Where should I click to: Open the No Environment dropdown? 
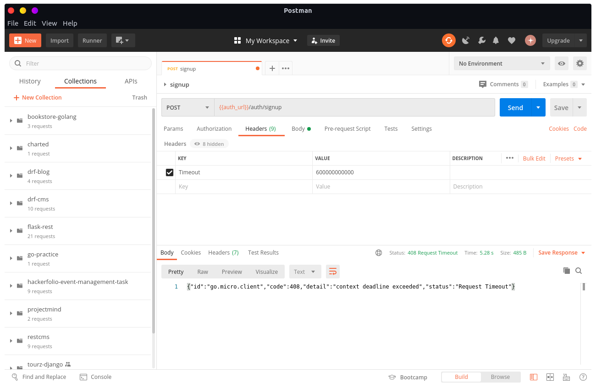coord(502,63)
